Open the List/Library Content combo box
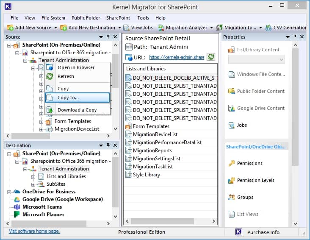 click(x=256, y=59)
